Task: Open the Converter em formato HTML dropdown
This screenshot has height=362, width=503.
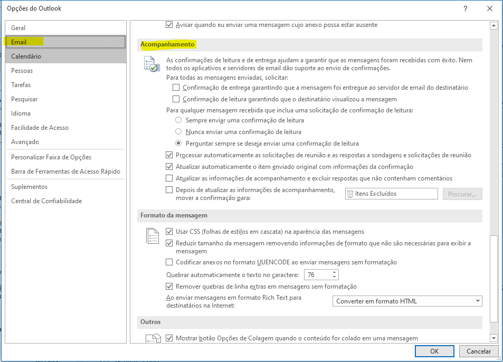Action: coord(407,301)
